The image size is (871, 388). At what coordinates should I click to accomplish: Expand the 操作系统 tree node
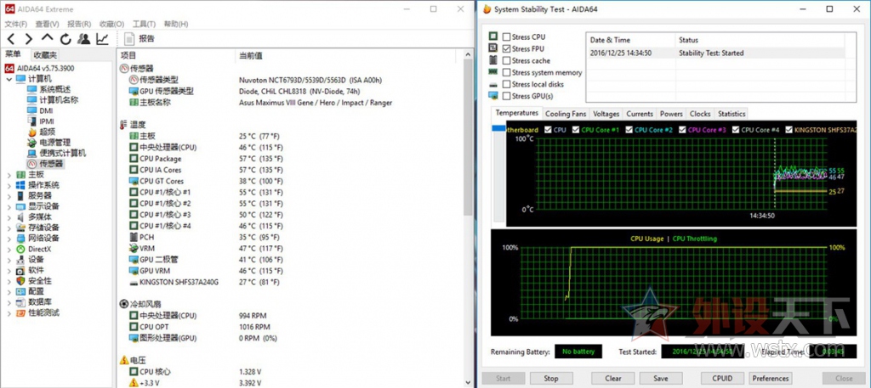(9, 185)
